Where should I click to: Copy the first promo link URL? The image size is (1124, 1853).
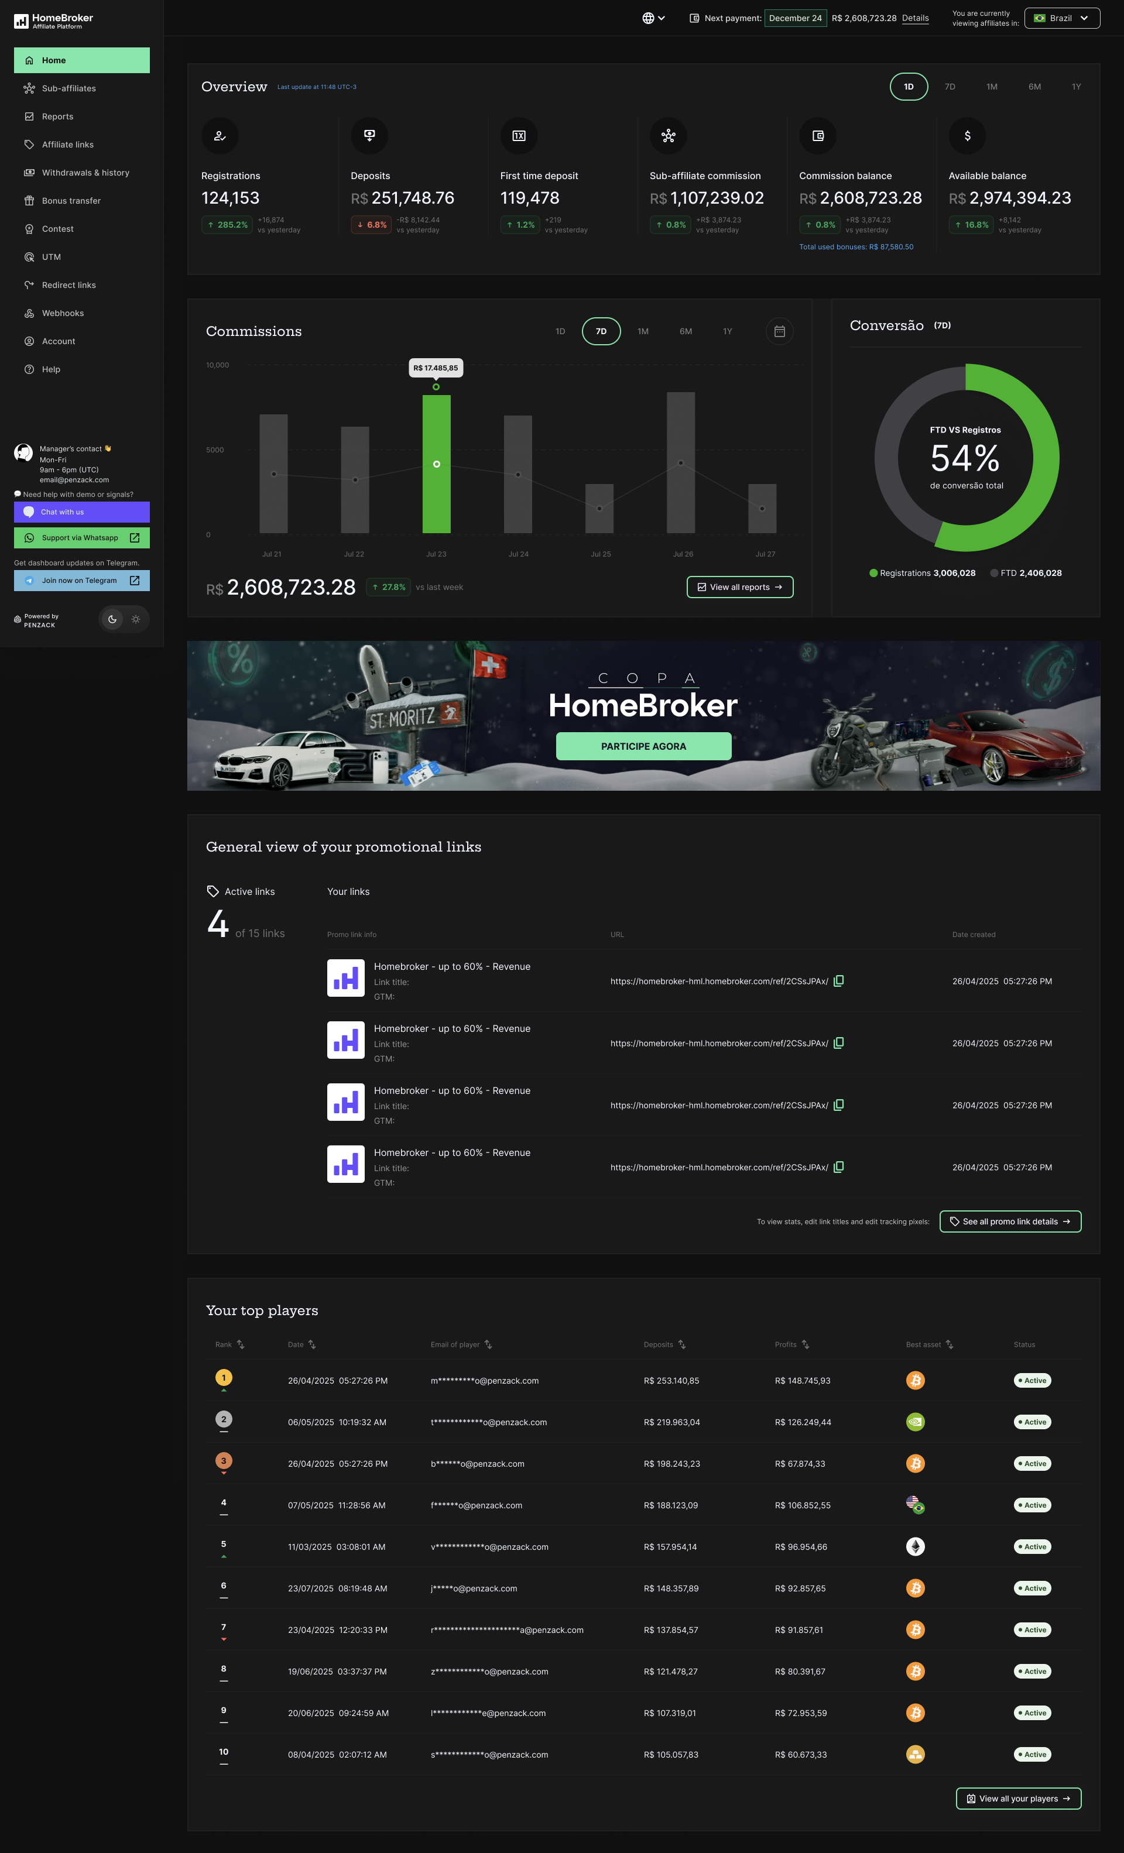click(839, 981)
